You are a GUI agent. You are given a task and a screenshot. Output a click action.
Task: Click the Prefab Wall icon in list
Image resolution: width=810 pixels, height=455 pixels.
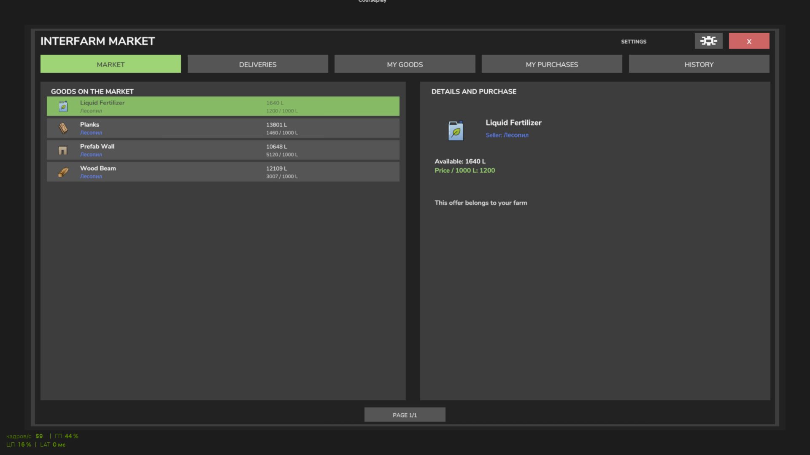[63, 150]
